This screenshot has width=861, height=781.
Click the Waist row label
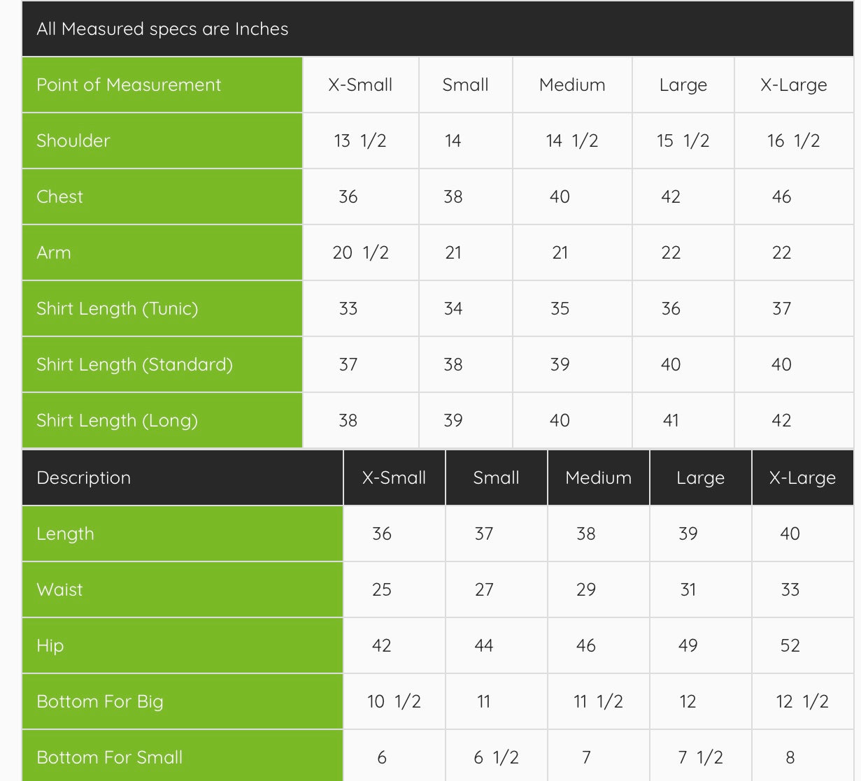click(59, 589)
